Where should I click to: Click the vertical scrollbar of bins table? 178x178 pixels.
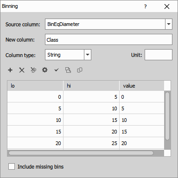click(167, 116)
